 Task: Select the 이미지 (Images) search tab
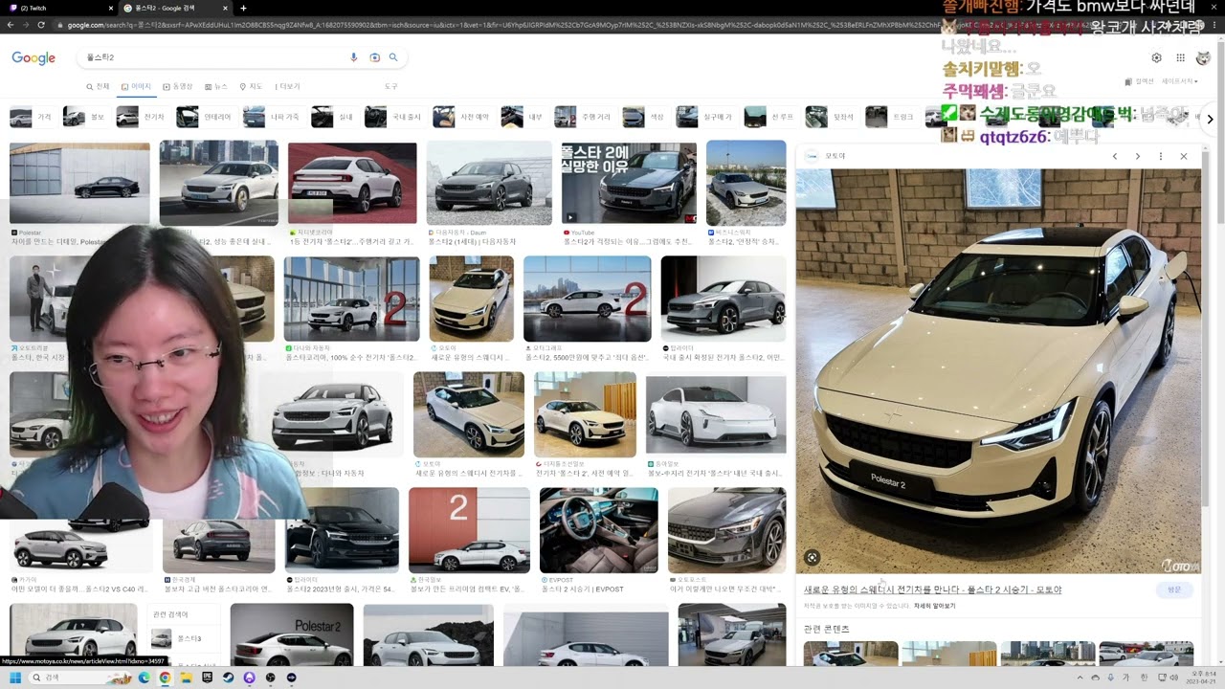coord(136,86)
